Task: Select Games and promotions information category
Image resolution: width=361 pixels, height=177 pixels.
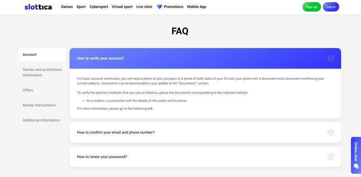Action: 42,72
